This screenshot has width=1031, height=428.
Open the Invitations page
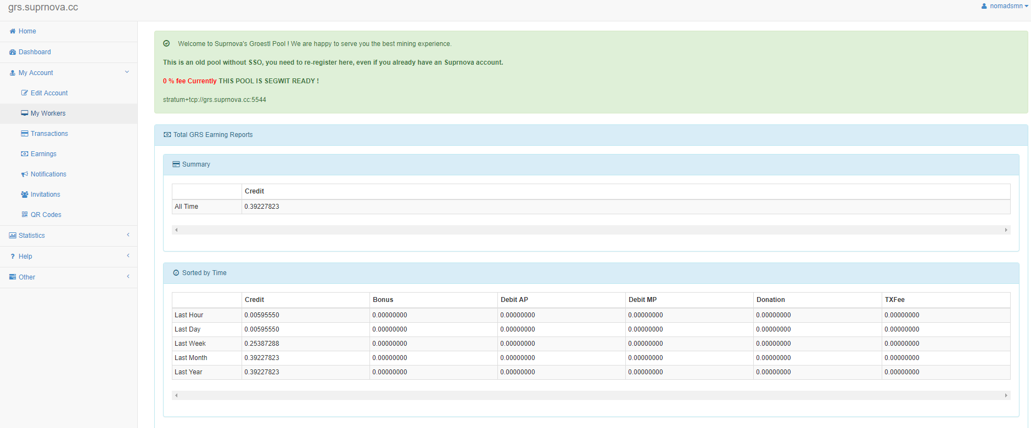[x=45, y=195]
